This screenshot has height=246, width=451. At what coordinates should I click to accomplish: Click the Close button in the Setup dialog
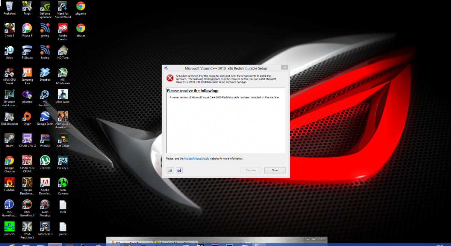point(275,170)
